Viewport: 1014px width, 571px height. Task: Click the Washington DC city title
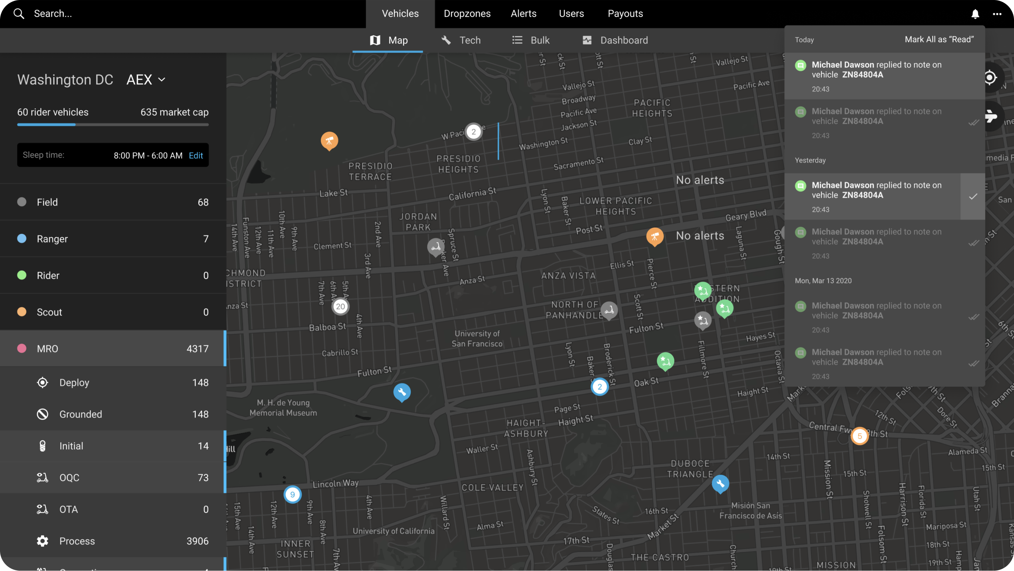click(x=65, y=80)
